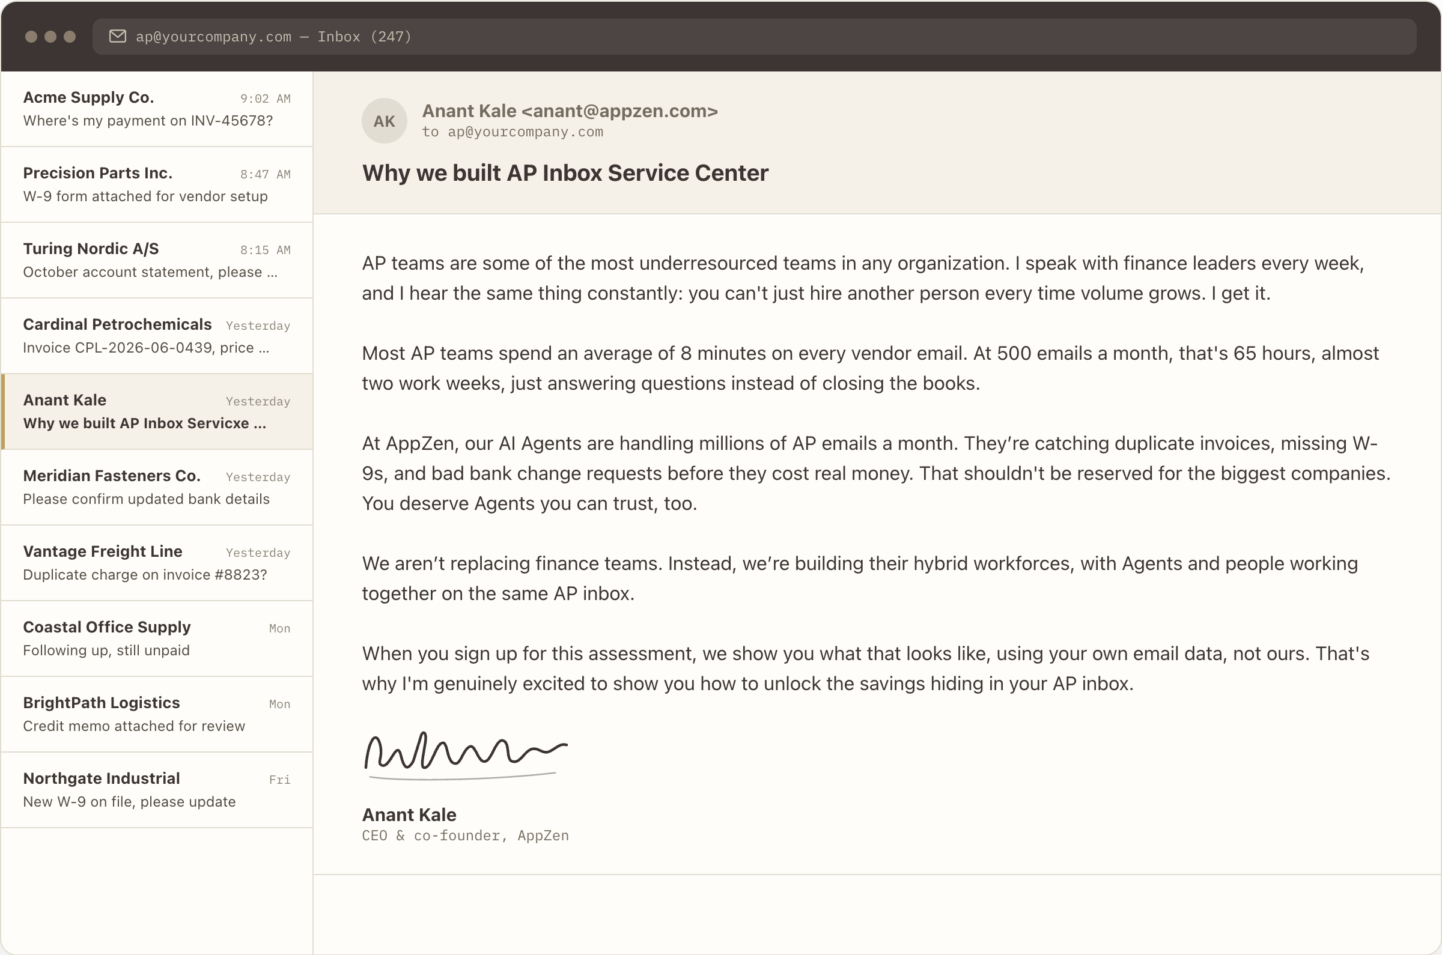1442x955 pixels.
Task: Select the Coastal Office Supply follow-up email
Action: (157, 638)
